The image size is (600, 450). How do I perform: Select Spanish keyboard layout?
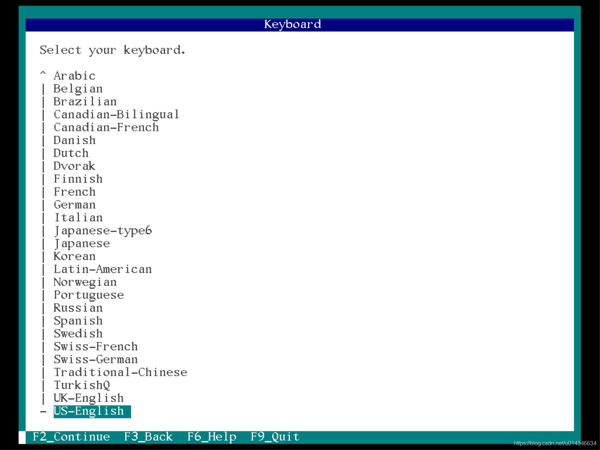[78, 321]
